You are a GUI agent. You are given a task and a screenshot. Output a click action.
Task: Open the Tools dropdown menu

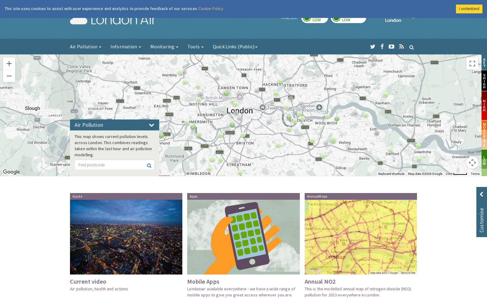coord(195,47)
